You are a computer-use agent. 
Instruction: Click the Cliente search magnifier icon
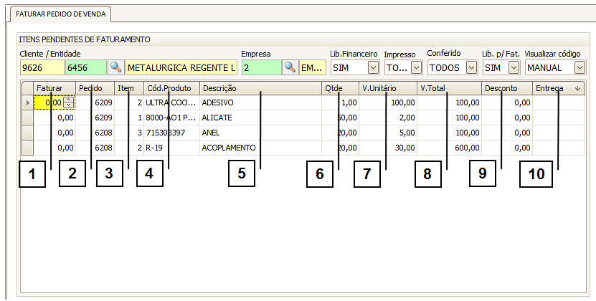(115, 67)
